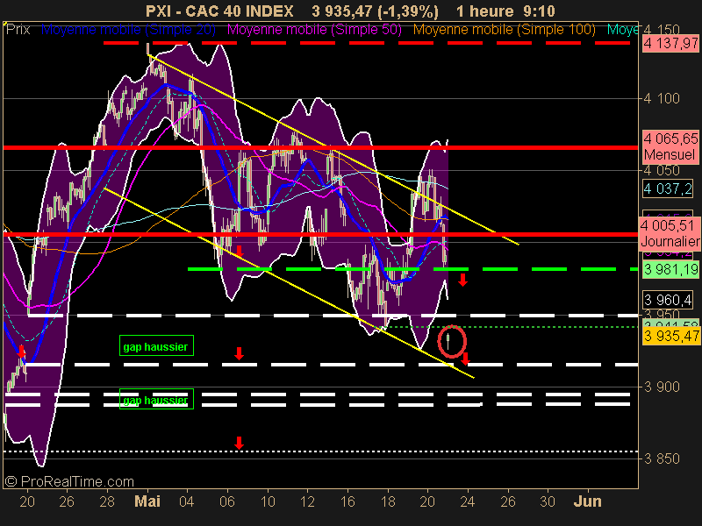Select the 4 137,97 red price tag

[x=670, y=43]
